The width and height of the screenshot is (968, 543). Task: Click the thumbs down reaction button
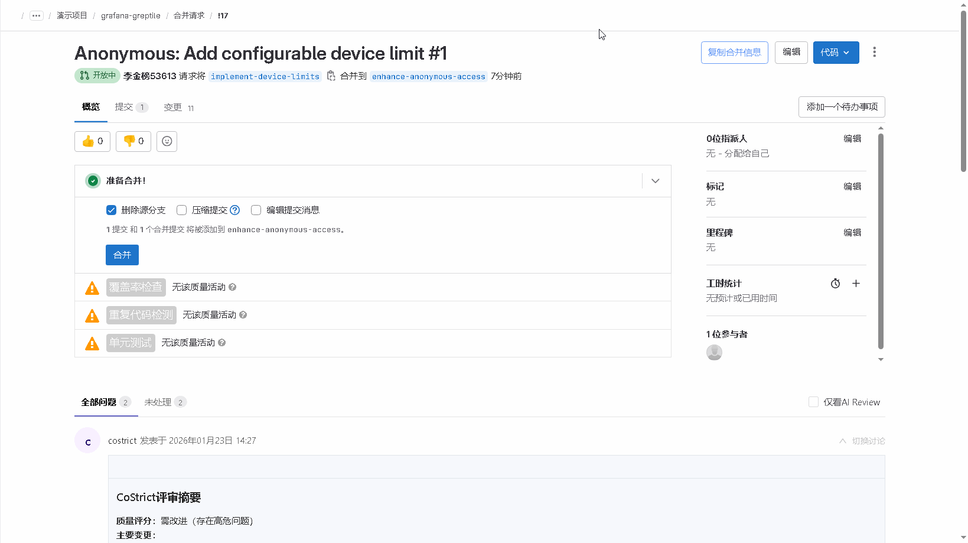[x=133, y=141]
